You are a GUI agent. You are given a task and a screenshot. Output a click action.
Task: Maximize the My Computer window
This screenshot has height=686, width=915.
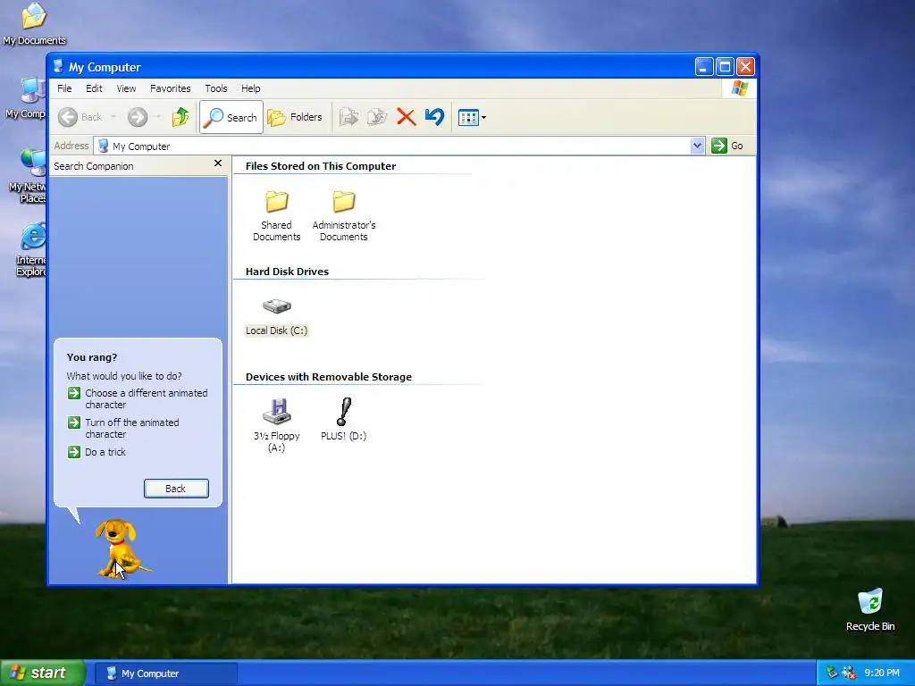725,66
